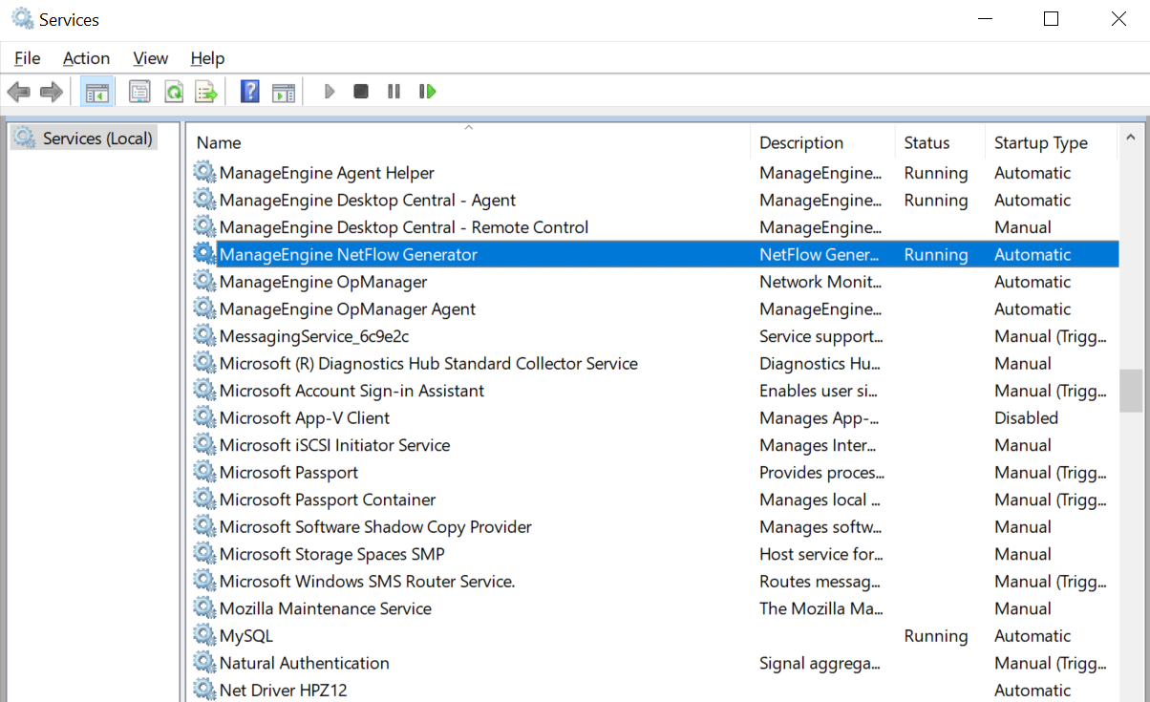This screenshot has height=702, width=1150.
Task: Click gear icon beside ManageEngine Agent Helper
Action: 204,173
